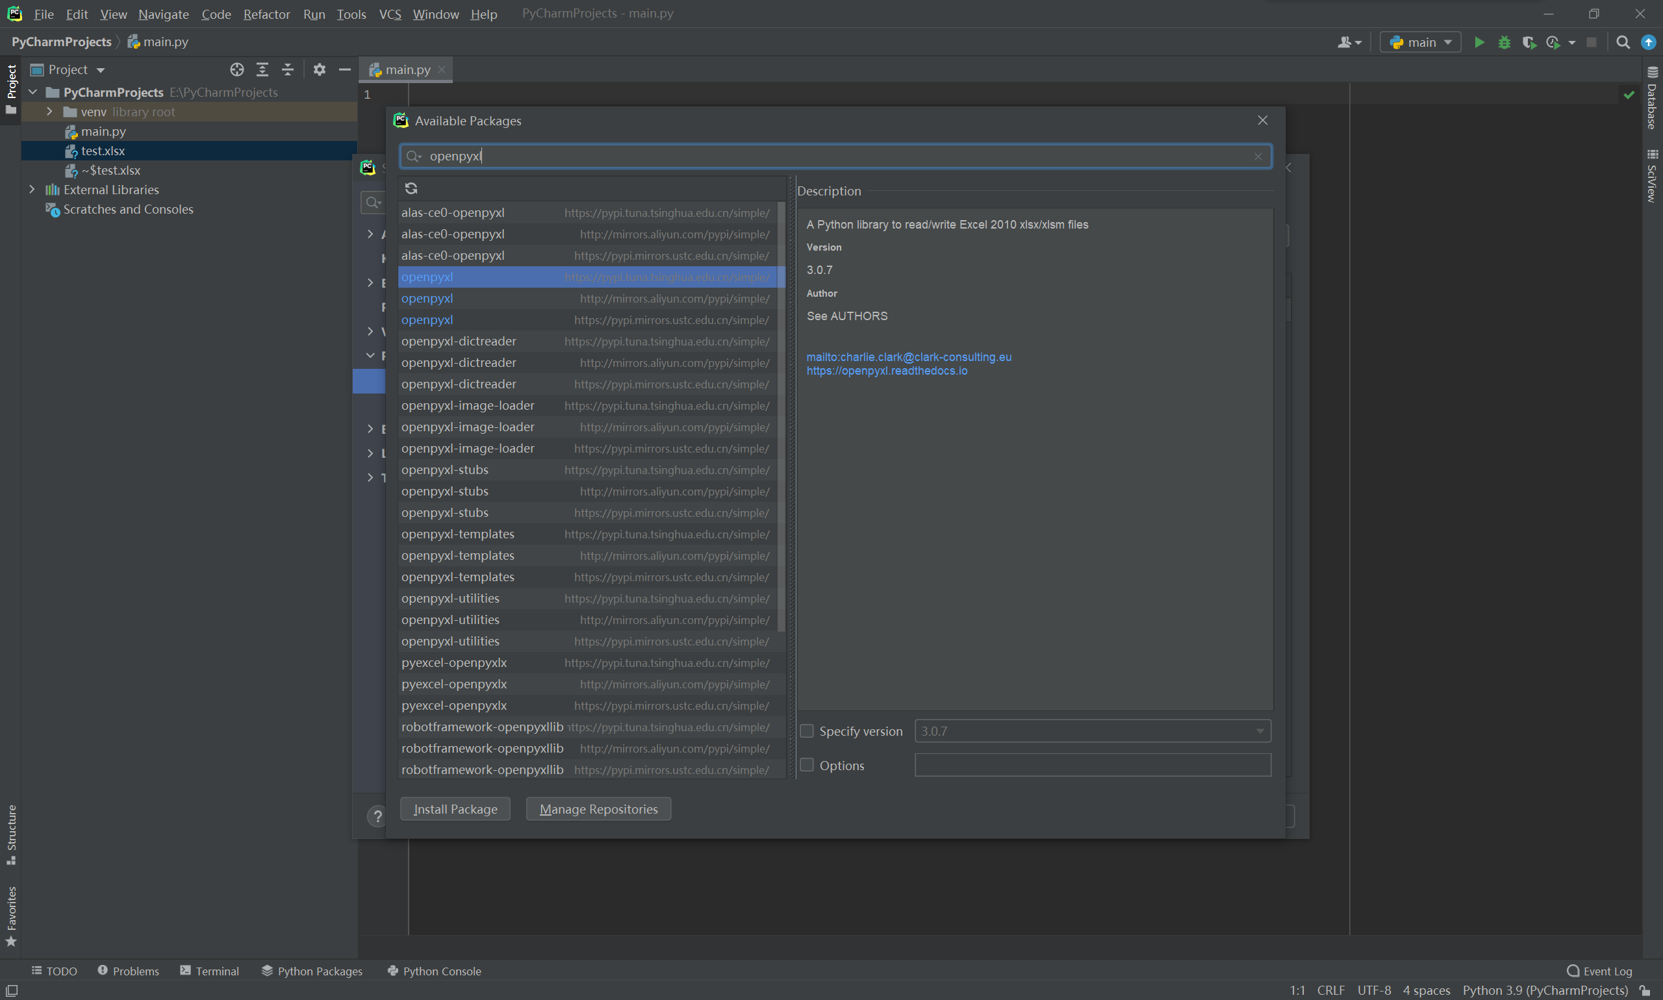1663x1000 pixels.
Task: Open the Event Log
Action: (x=1599, y=971)
